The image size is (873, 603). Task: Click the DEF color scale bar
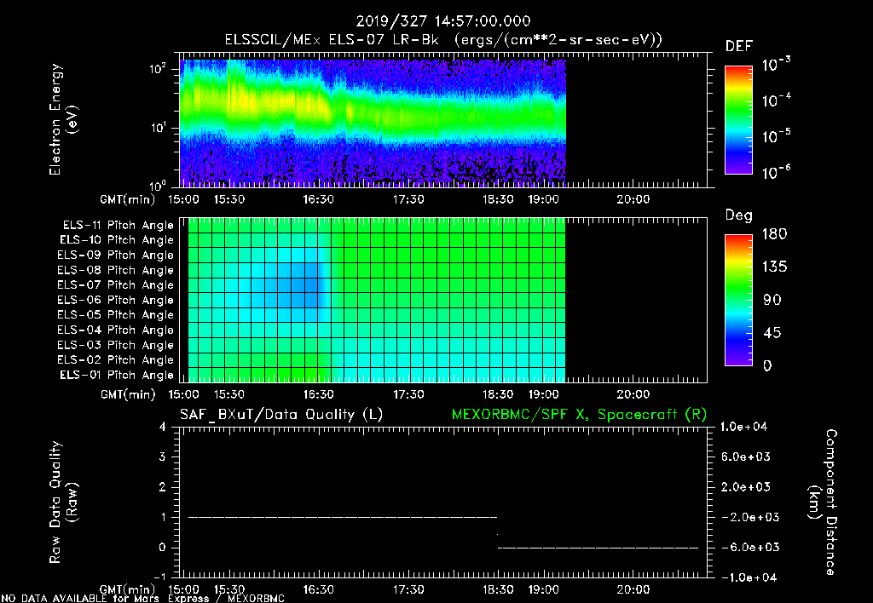pyautogui.click(x=739, y=120)
